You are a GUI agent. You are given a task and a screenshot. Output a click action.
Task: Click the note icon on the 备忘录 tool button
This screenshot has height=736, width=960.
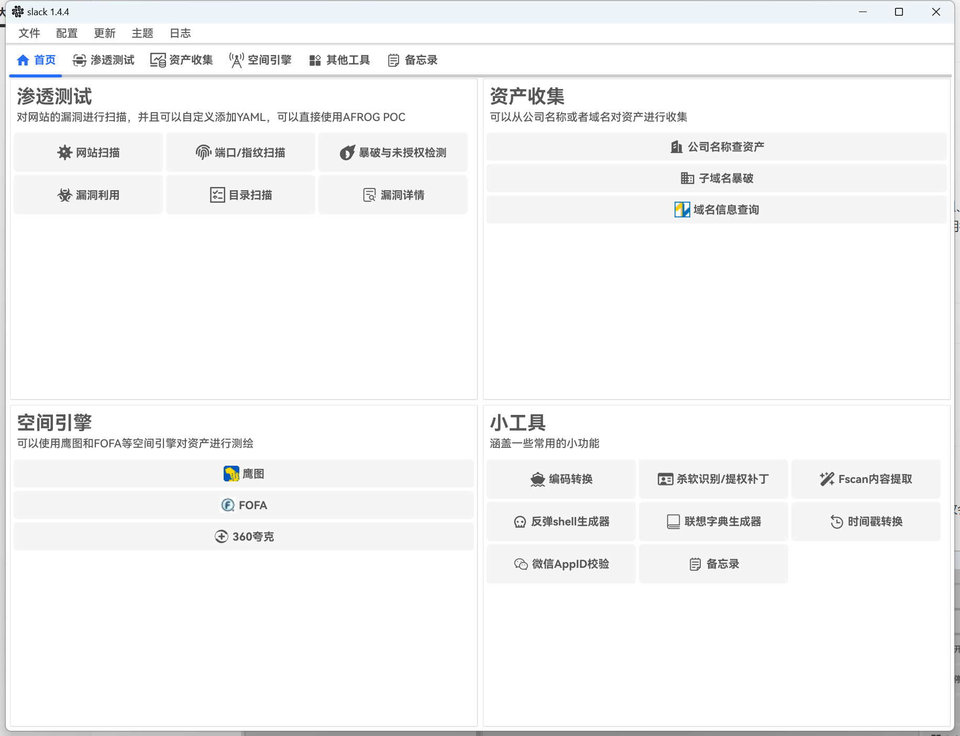(695, 564)
